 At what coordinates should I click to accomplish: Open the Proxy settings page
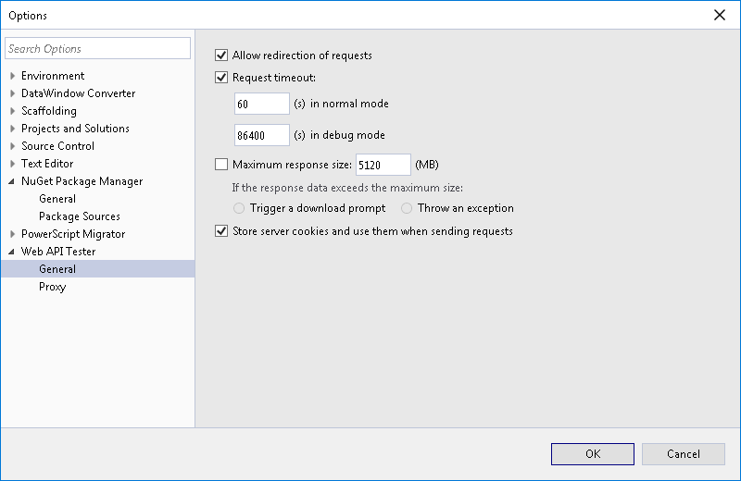[52, 287]
